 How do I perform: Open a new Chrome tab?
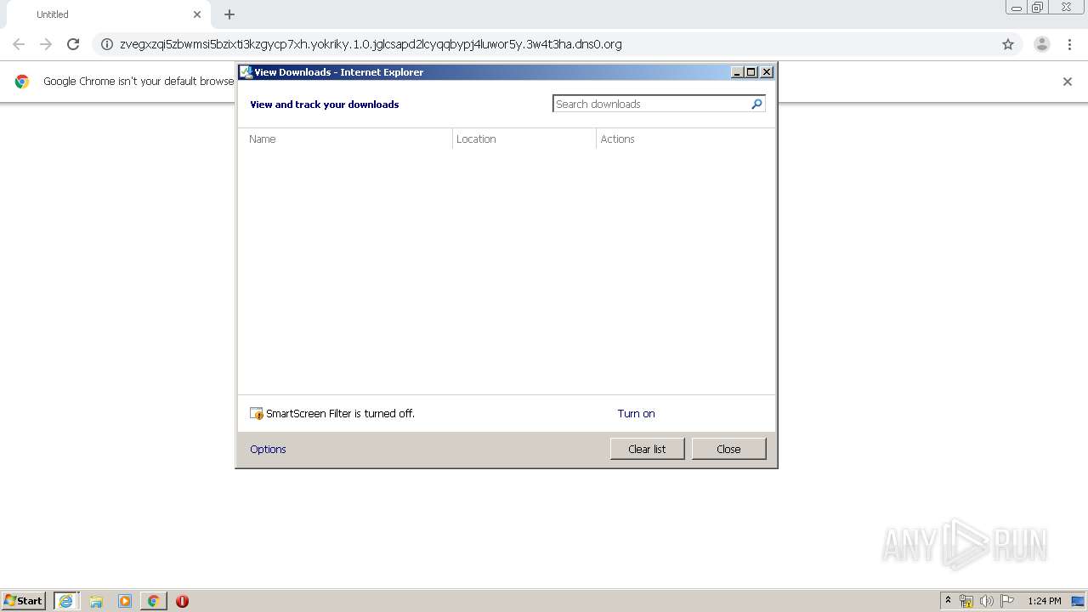click(x=229, y=14)
